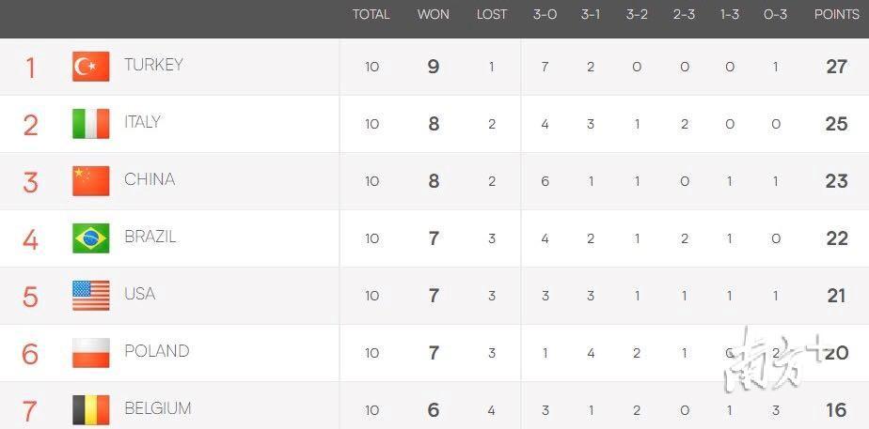Click the TURKEY team name

[153, 65]
